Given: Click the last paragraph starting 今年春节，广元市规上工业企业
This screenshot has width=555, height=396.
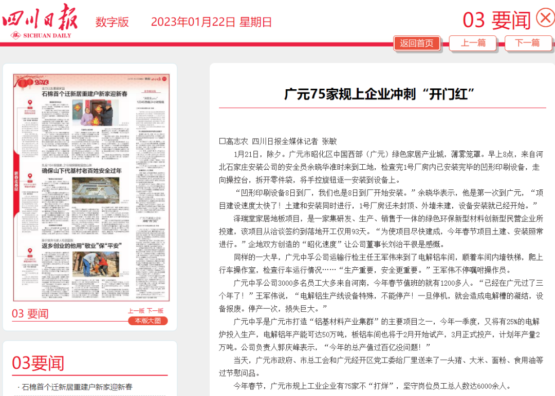Looking at the screenshot, I should (x=373, y=386).
